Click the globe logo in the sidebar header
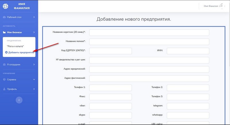This screenshot has width=230, height=125. coord(6,6)
